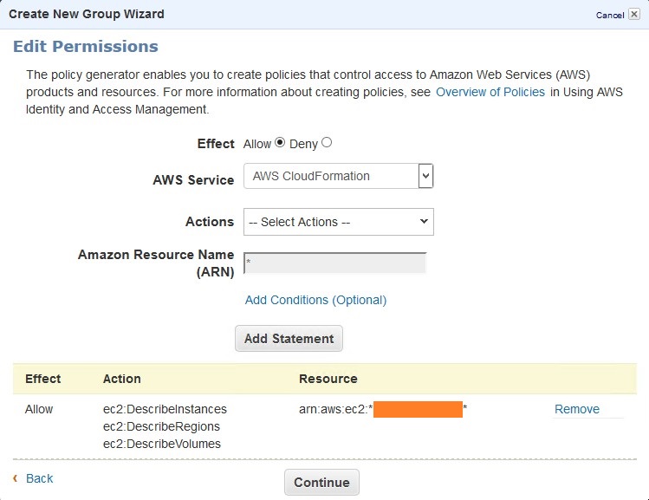Select the Deny effect radio button
Viewport: 649px width, 500px height.
327,143
